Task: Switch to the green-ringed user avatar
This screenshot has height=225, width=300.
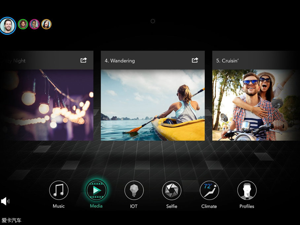Action: (x=23, y=24)
